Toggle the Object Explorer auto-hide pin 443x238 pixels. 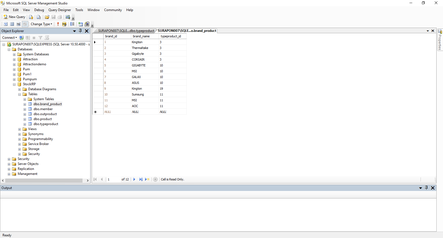tap(80, 31)
